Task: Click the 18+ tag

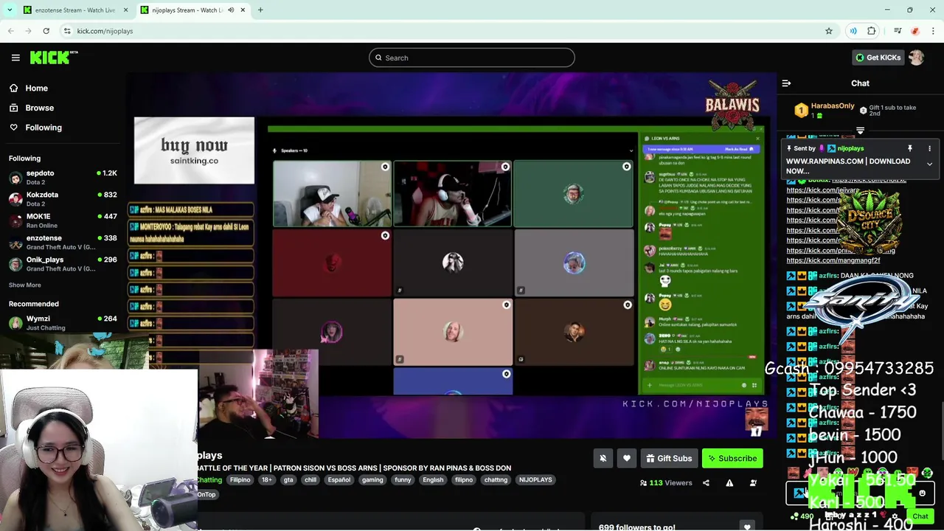Action: 266,479
